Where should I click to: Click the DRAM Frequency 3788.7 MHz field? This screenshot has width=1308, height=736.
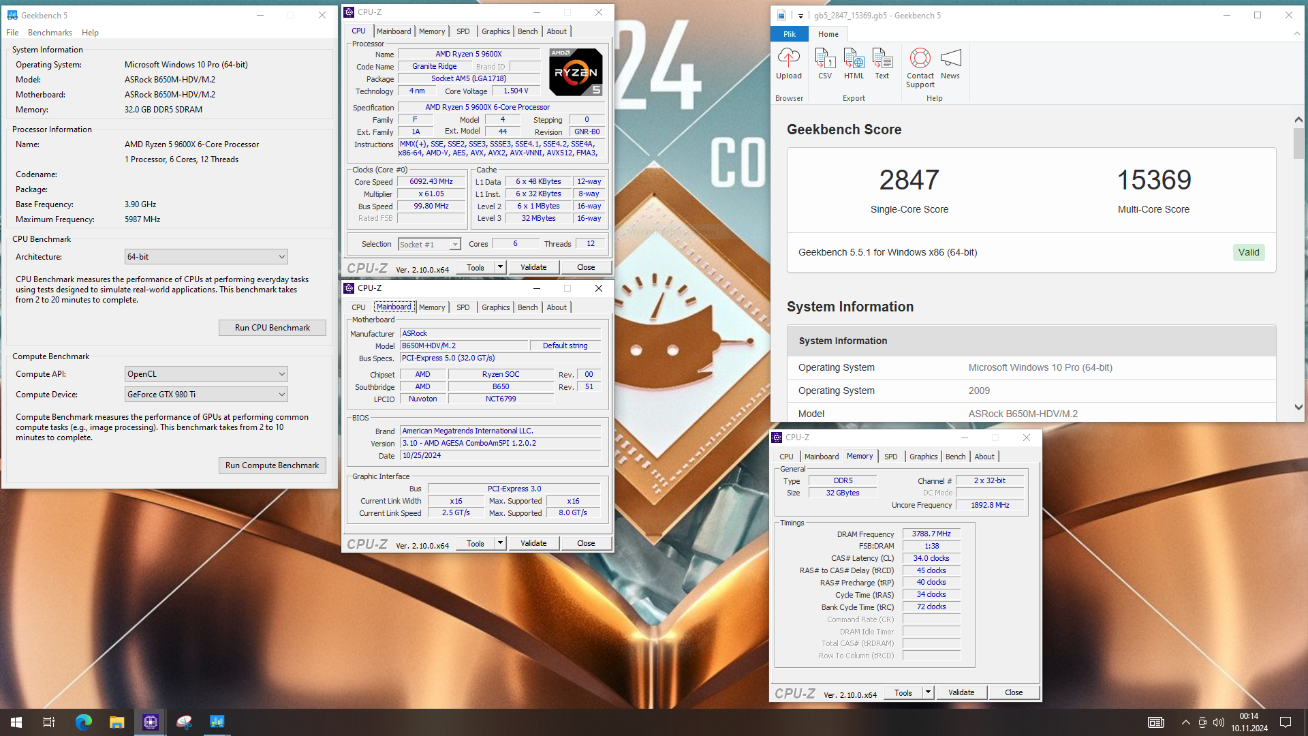[x=931, y=534]
